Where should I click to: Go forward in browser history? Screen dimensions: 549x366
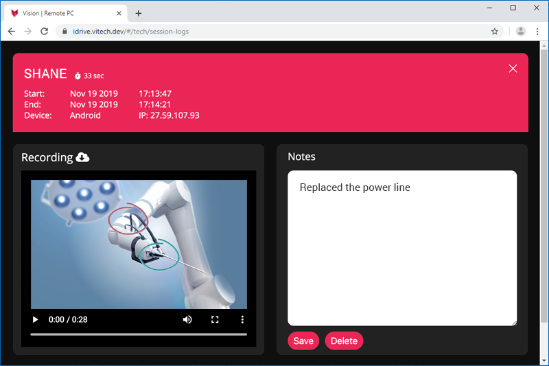[x=28, y=32]
